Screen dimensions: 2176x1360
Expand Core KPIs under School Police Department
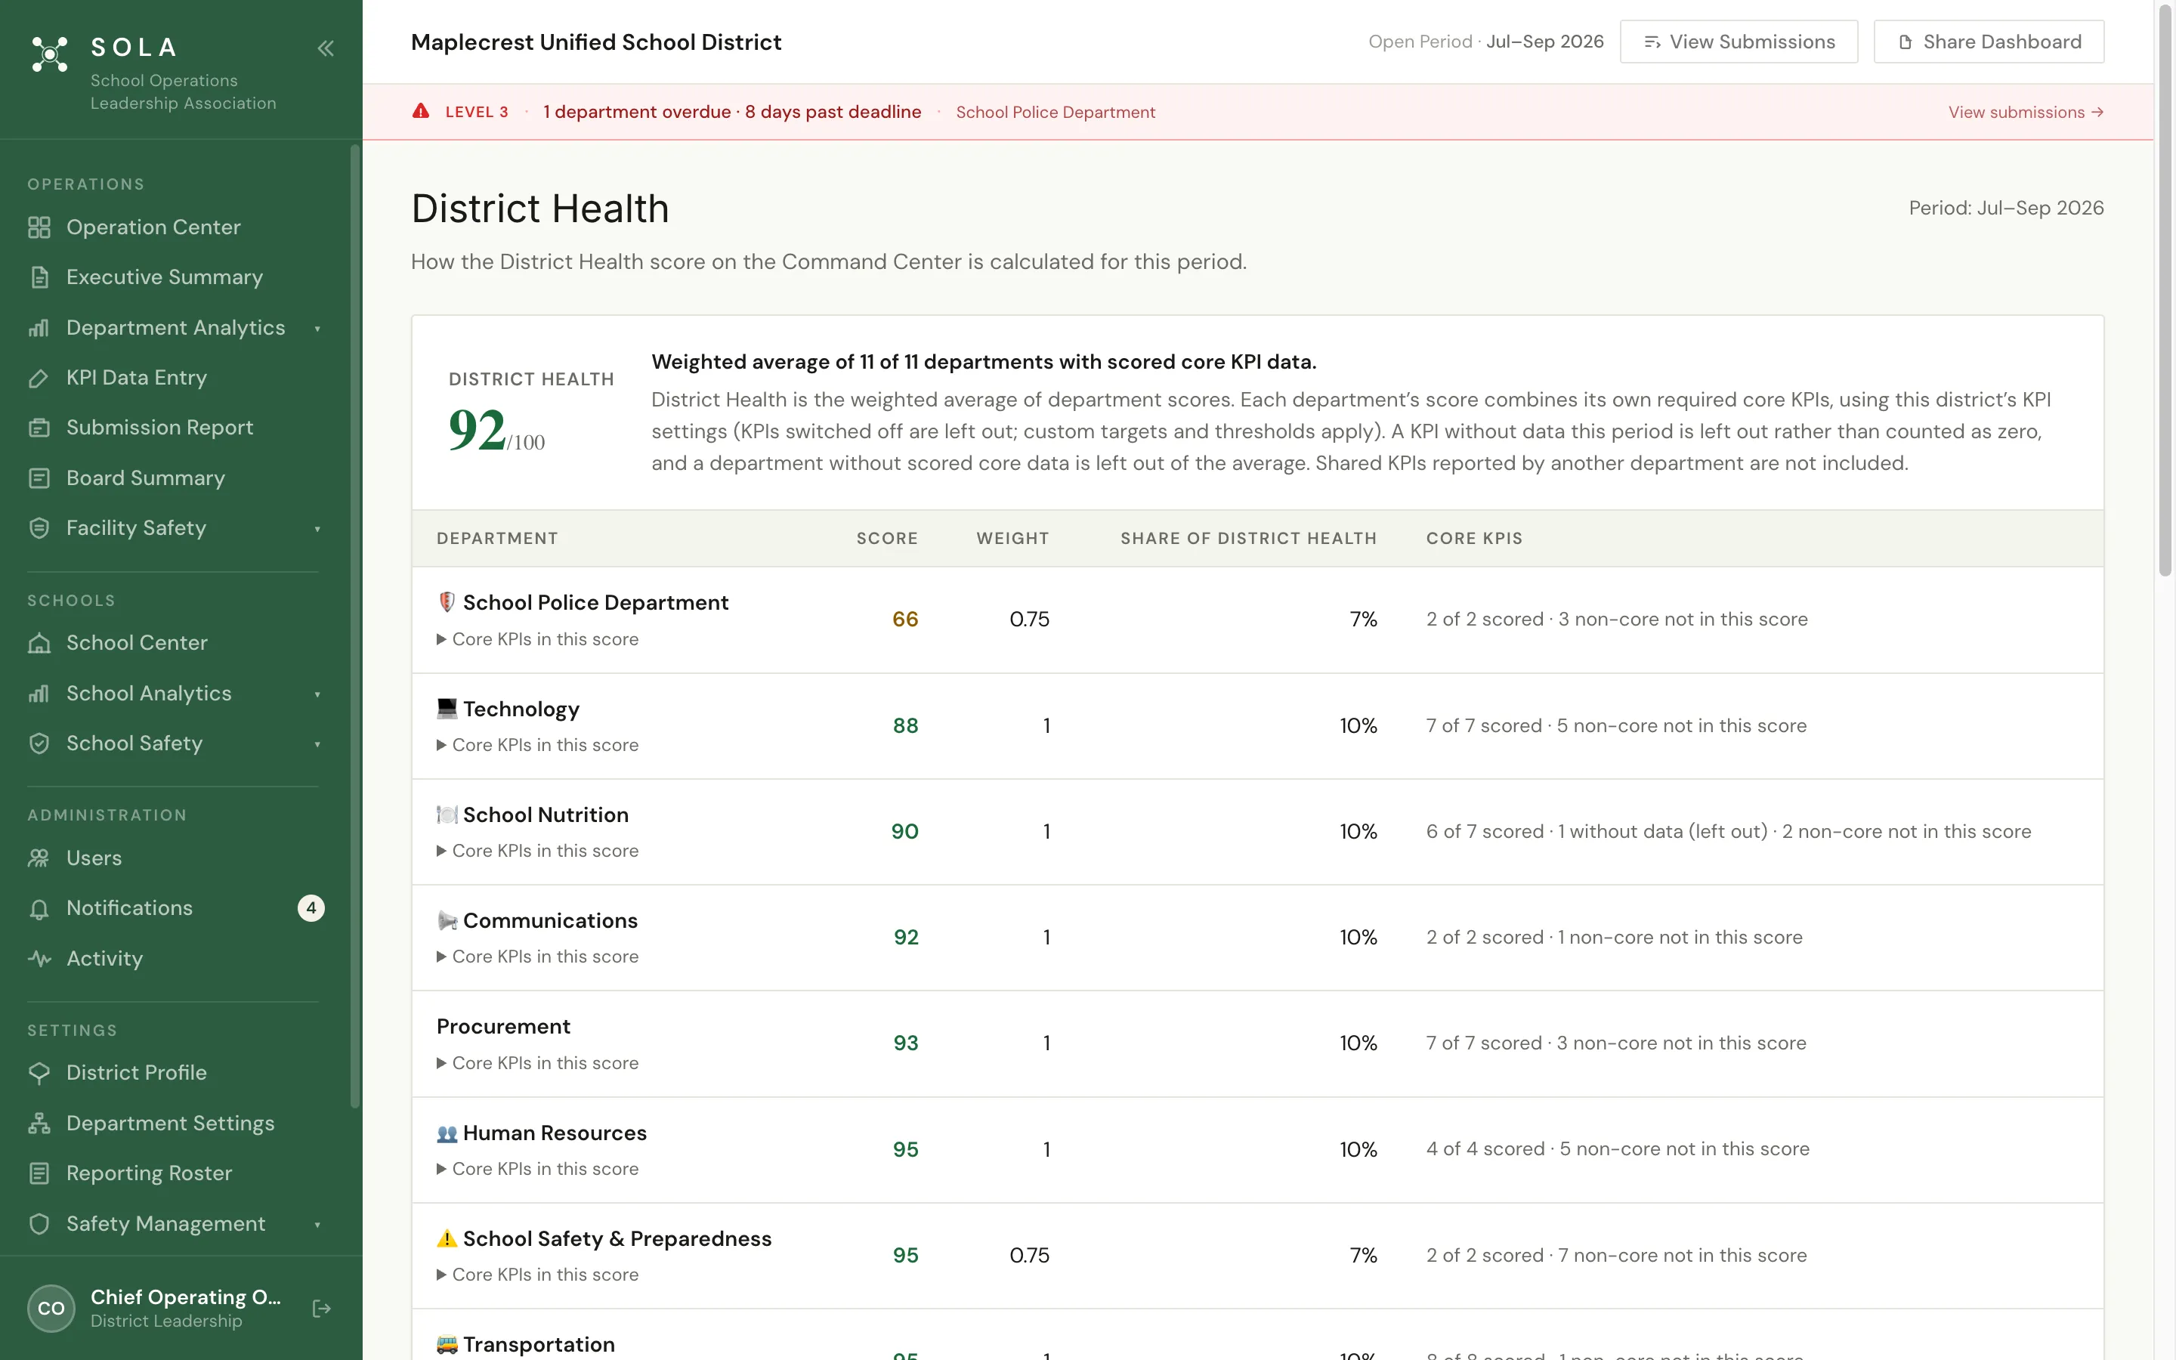coord(538,639)
